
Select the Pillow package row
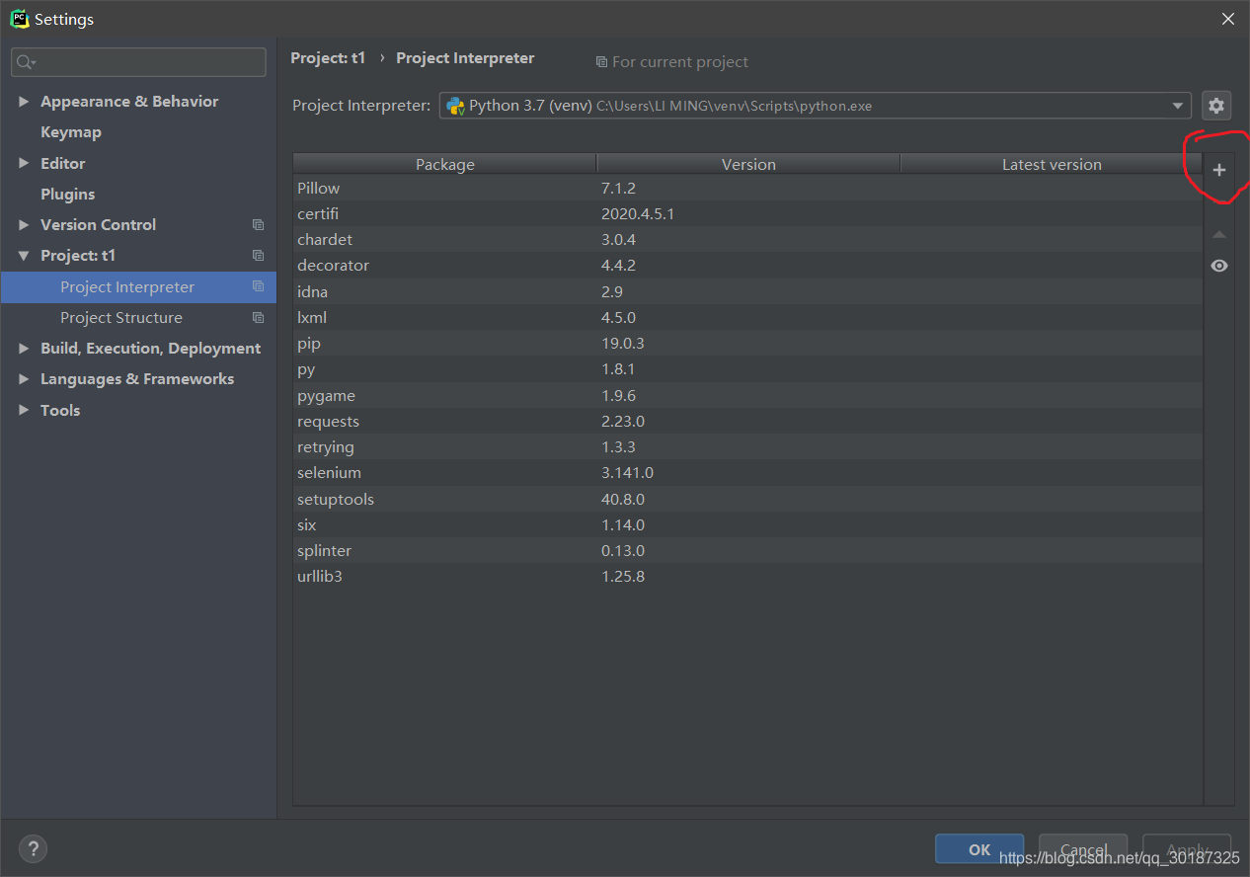tap(747, 188)
